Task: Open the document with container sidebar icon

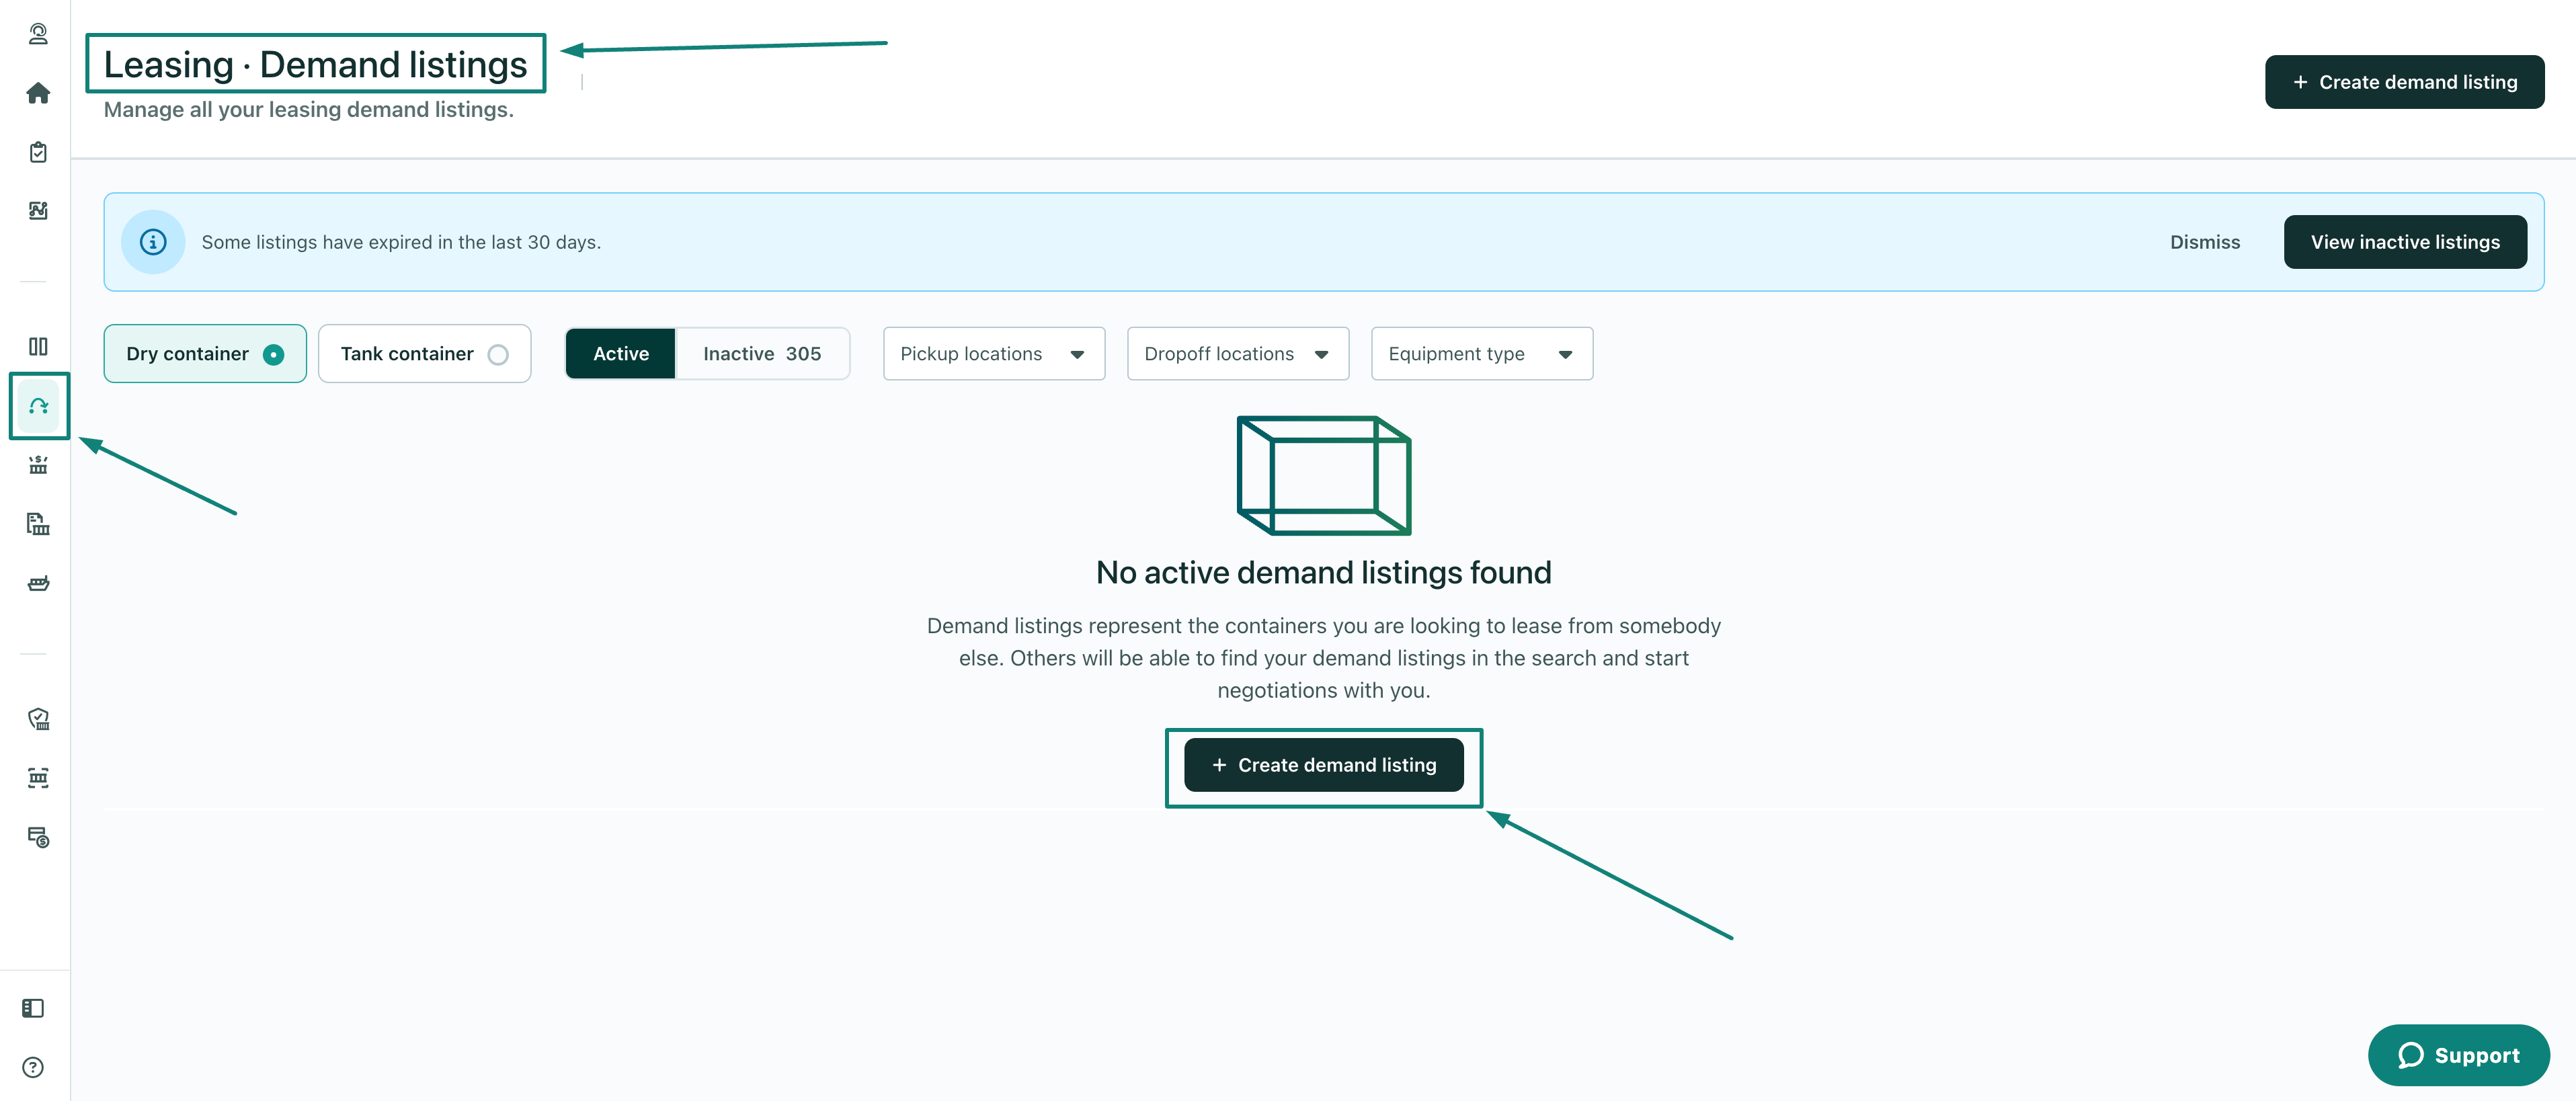Action: point(38,524)
